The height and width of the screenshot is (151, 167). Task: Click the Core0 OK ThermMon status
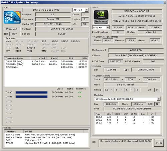click(x=80, y=92)
